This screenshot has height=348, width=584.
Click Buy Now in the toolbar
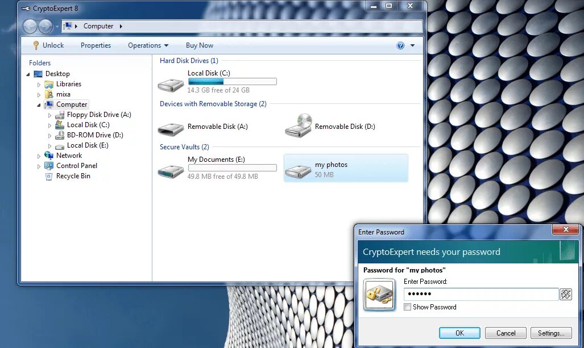(x=200, y=45)
